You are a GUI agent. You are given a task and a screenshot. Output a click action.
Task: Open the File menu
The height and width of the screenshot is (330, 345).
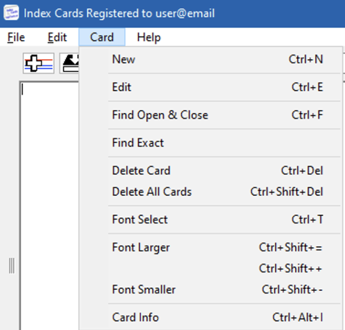pyautogui.click(x=16, y=37)
